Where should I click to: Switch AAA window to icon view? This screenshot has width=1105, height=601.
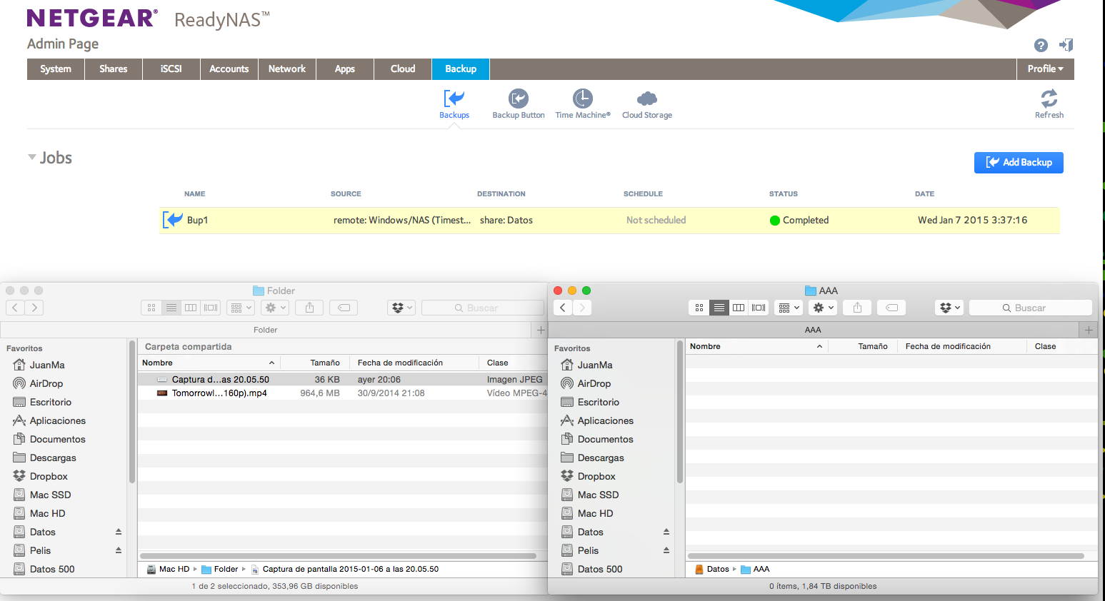pos(699,308)
